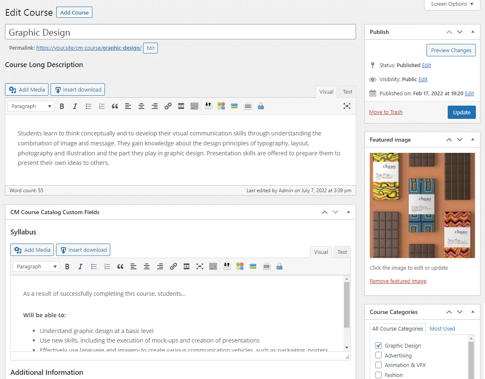Open the Paragraph format dropdown in Syllabus
The image size is (485, 379).
pos(36,266)
